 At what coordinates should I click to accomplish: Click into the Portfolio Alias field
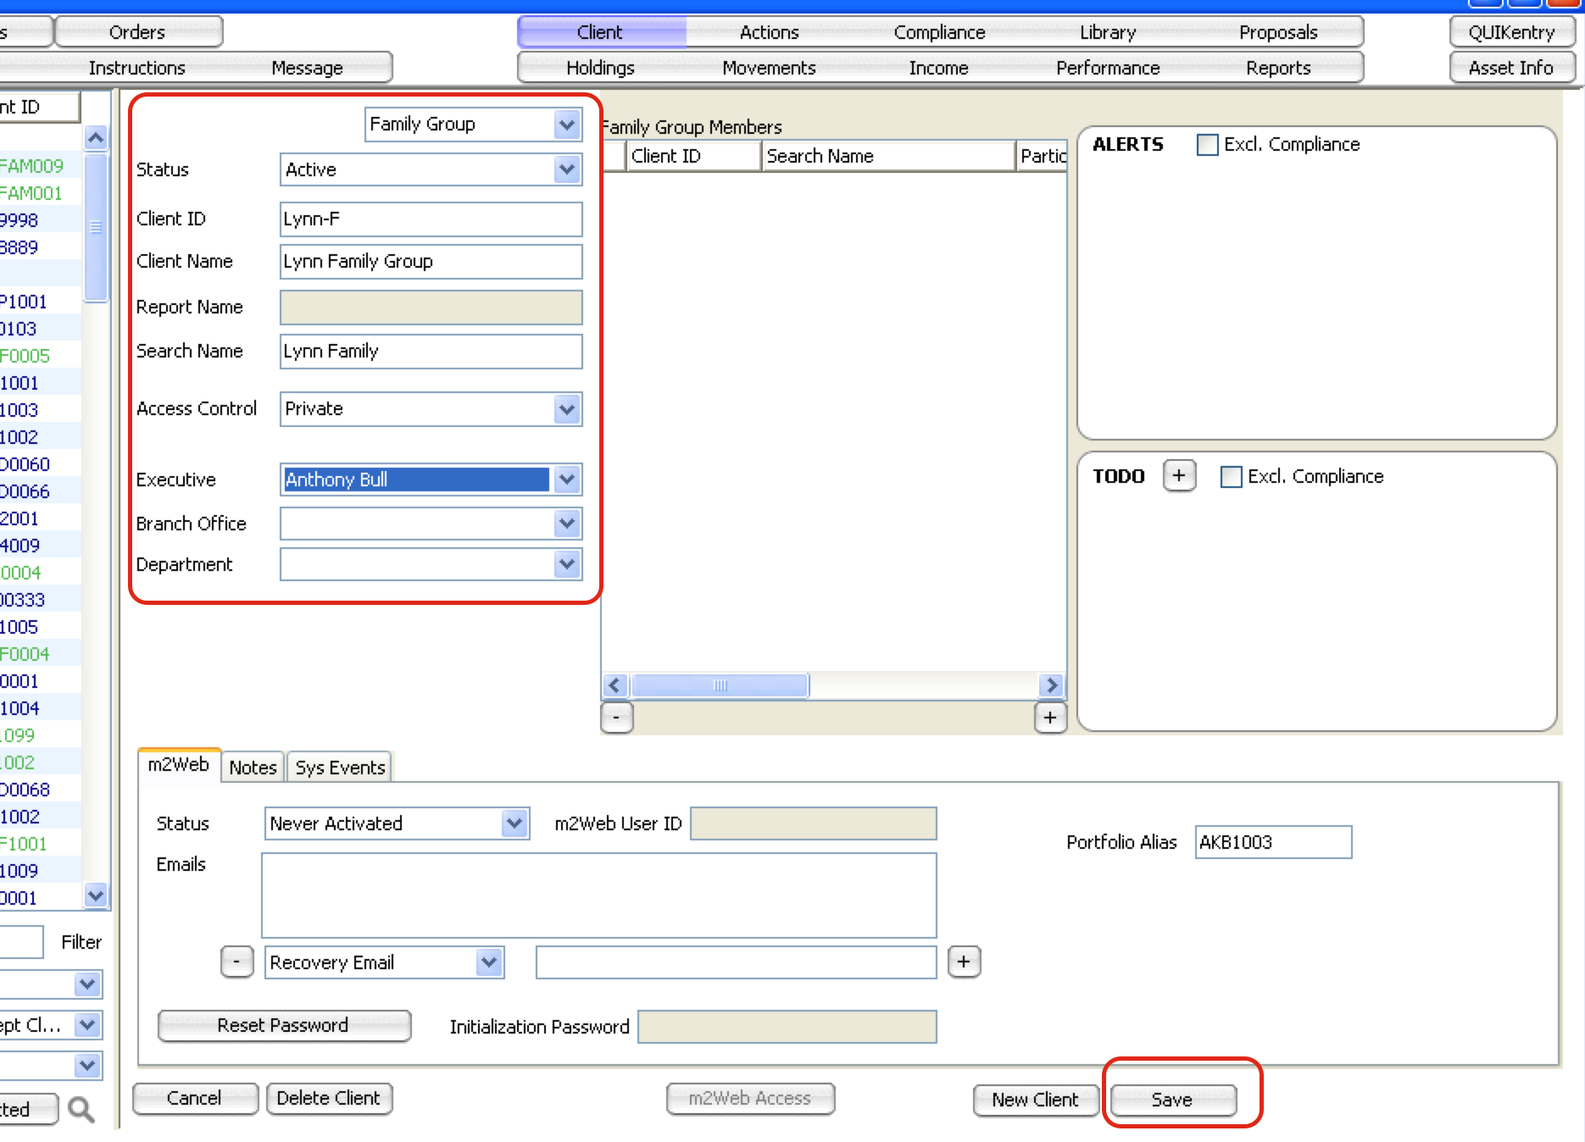tap(1272, 842)
